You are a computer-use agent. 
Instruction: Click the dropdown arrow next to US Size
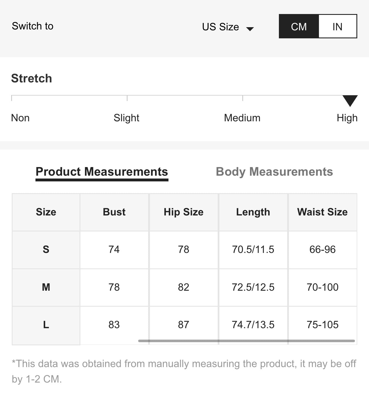250,29
